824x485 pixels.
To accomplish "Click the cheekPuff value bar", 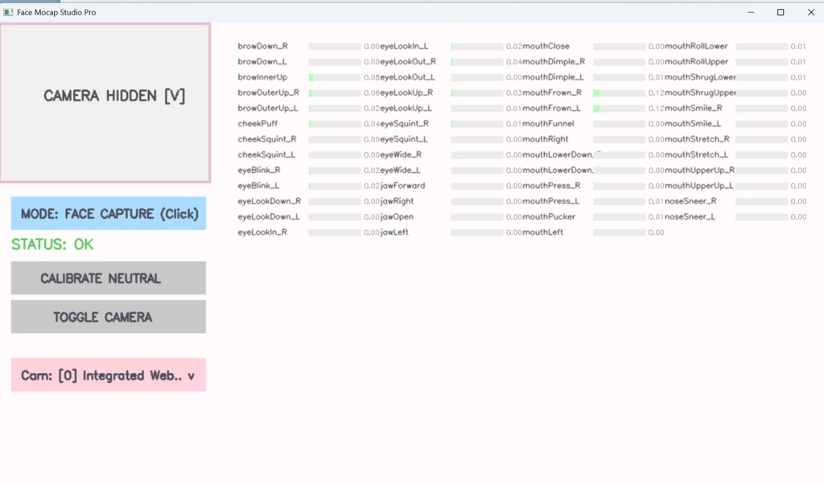I will (x=335, y=124).
